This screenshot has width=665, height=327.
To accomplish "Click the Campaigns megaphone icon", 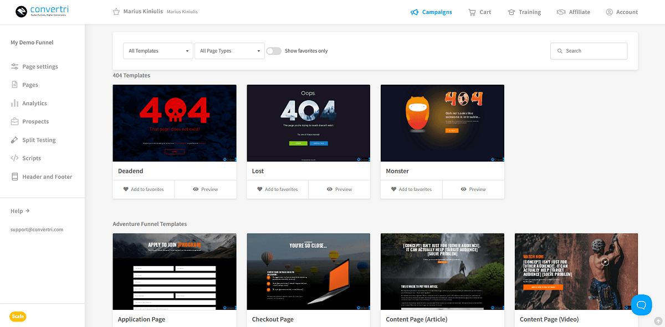I will point(415,12).
